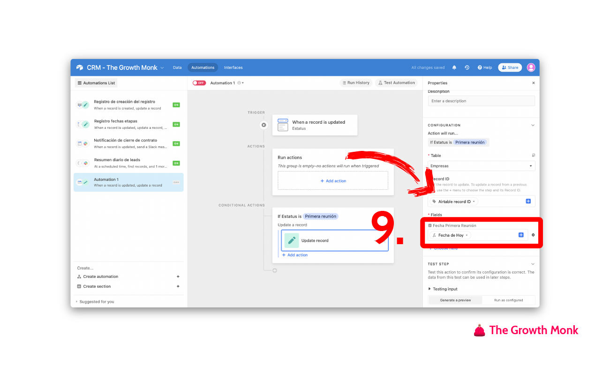Open the Fecha de Hoy token dropdown

(450, 235)
